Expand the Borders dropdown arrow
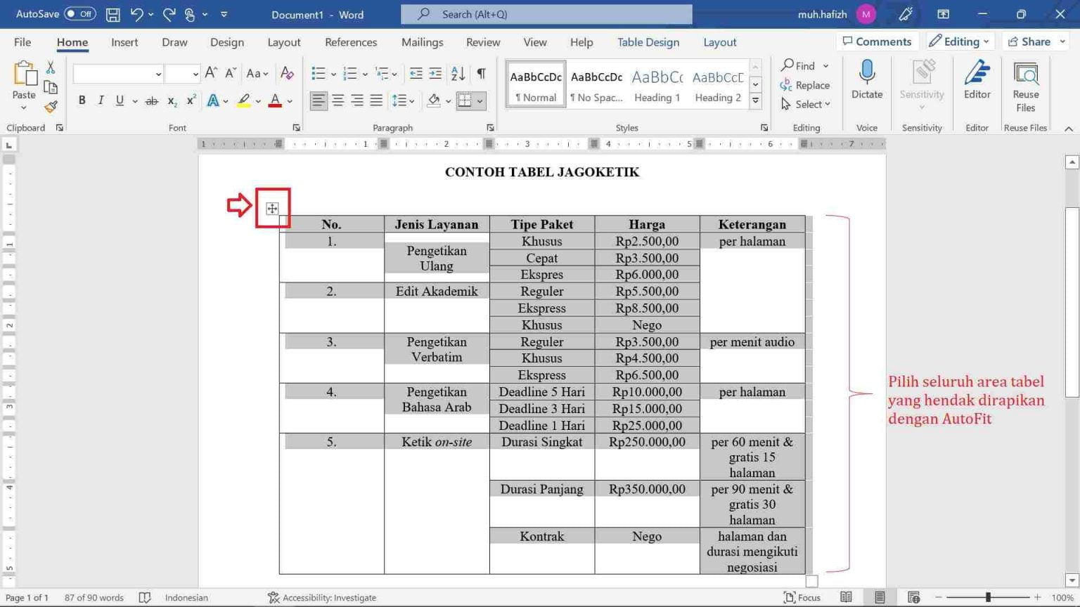 tap(480, 101)
